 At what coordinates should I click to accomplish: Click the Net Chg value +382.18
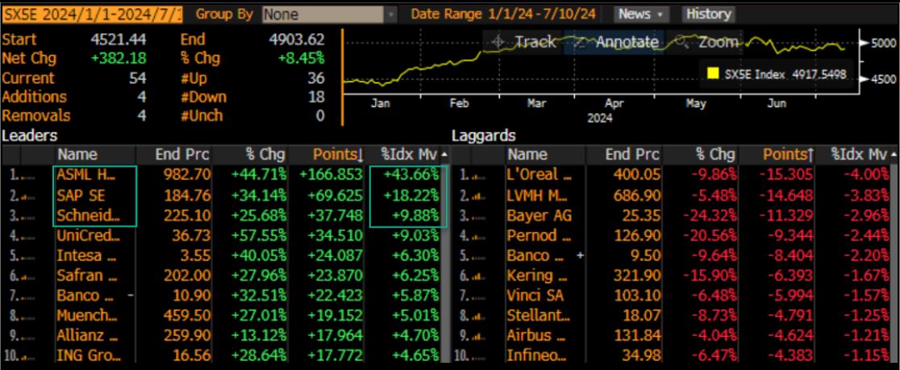118,59
